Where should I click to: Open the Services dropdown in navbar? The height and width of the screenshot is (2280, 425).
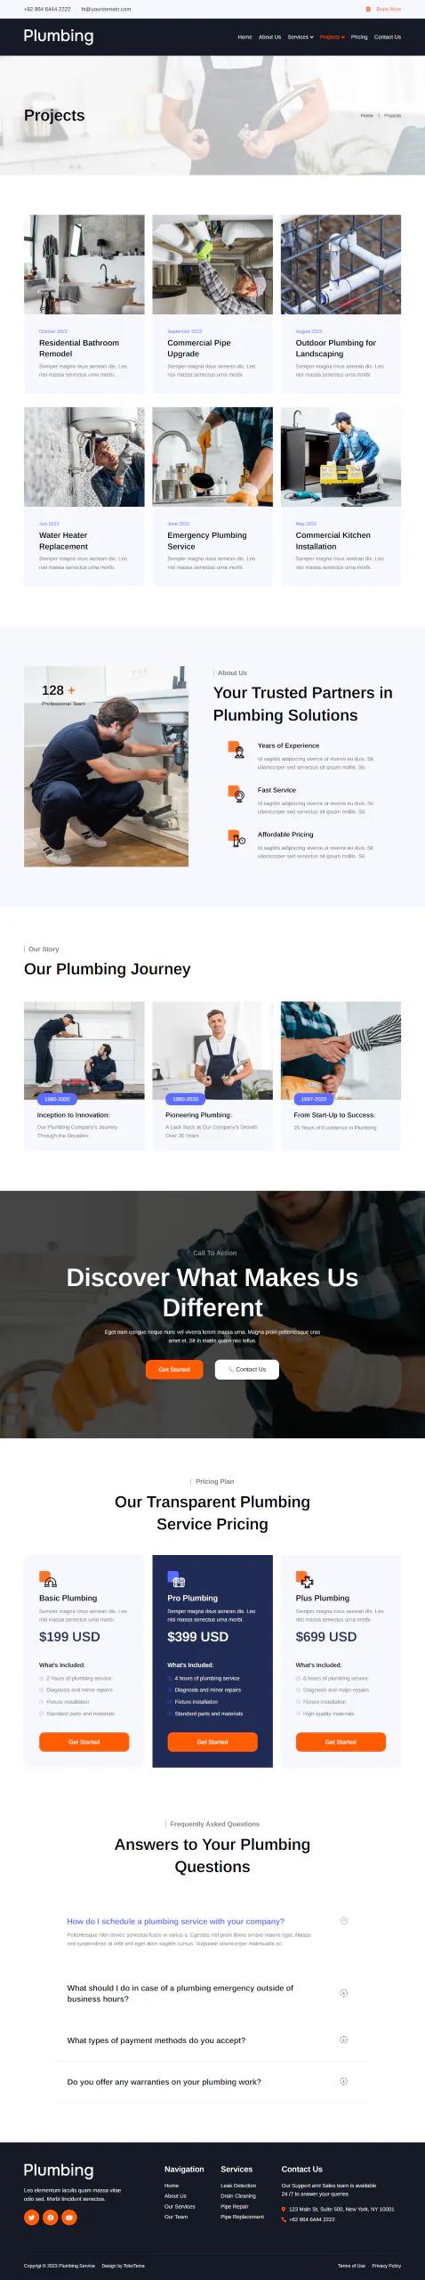coord(301,37)
